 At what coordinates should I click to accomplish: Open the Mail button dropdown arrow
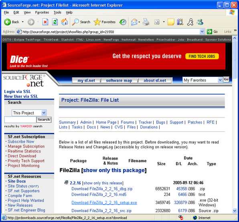tap(139, 22)
